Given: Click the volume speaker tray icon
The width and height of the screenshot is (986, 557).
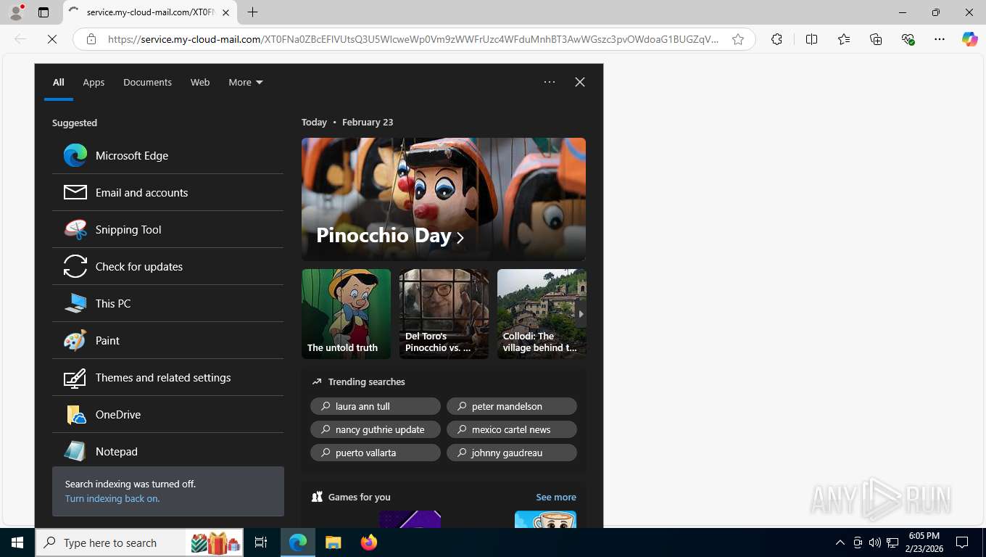Looking at the screenshot, I should pyautogui.click(x=874, y=542).
